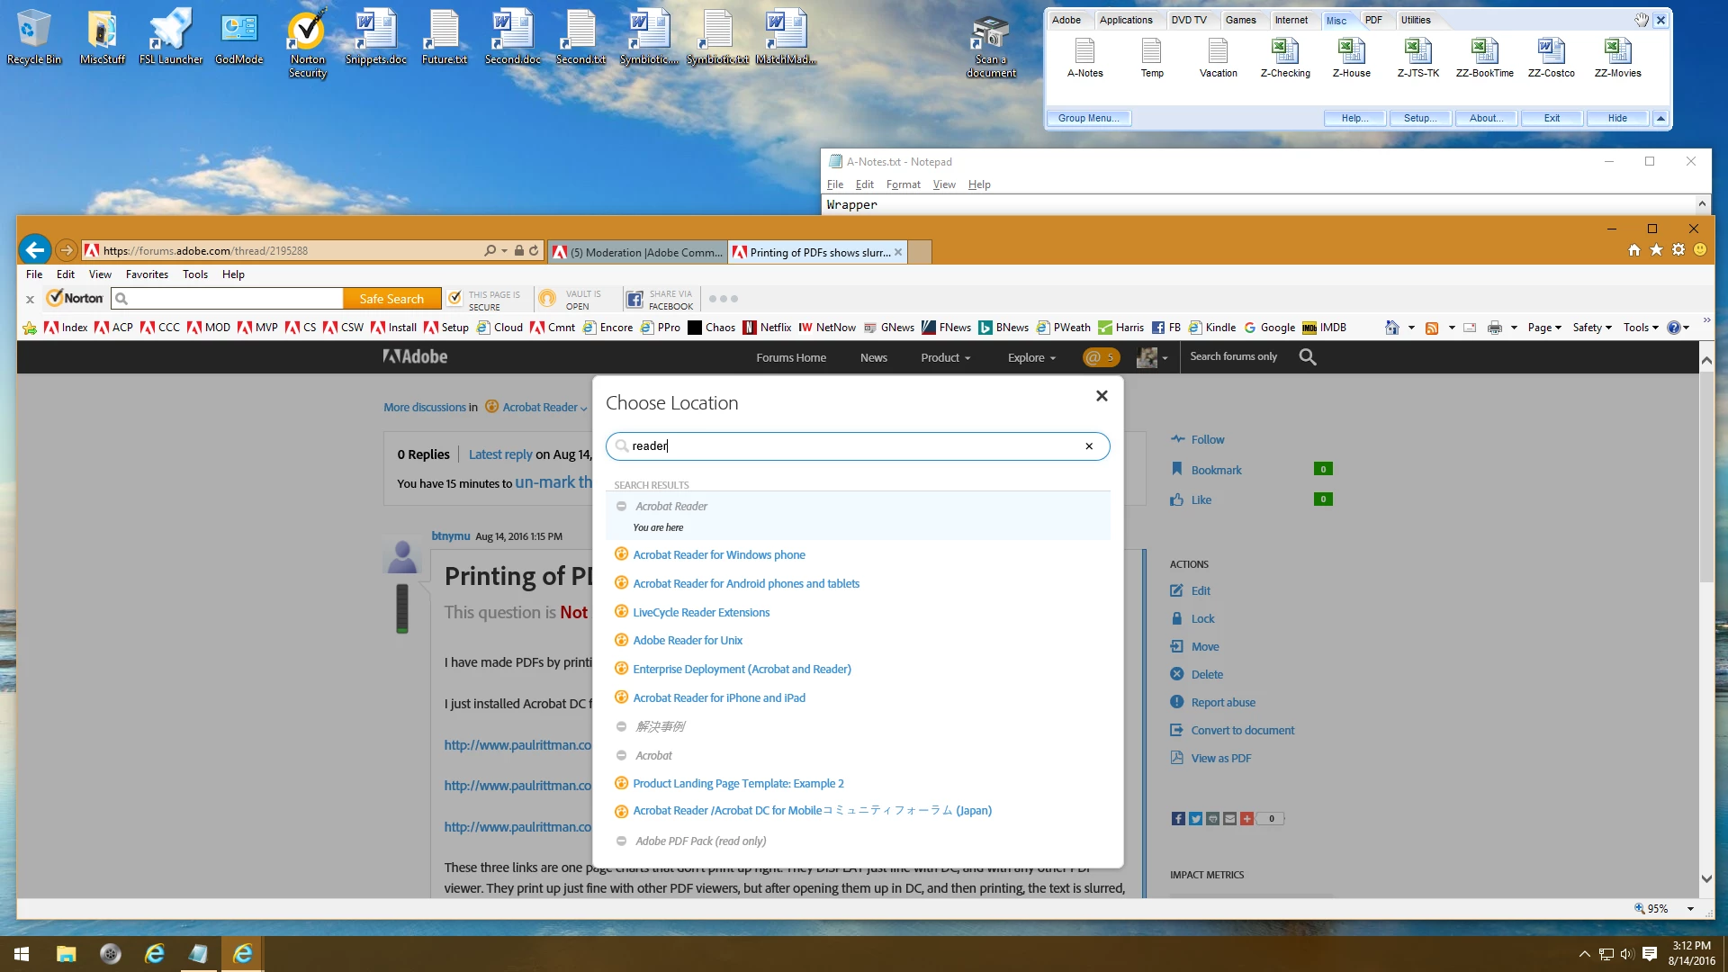Expand the Explore dropdown menu
The height and width of the screenshot is (972, 1728).
click(1031, 357)
